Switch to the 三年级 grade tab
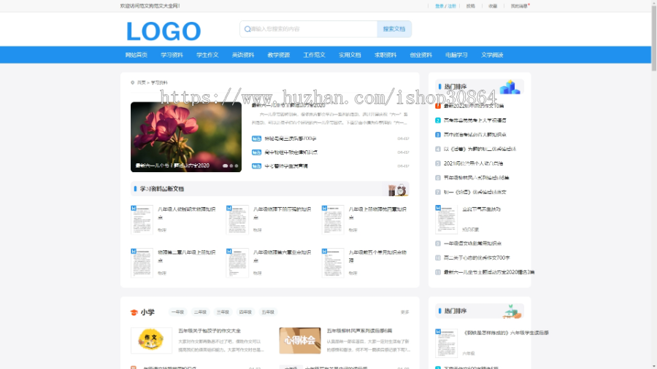 click(x=223, y=312)
